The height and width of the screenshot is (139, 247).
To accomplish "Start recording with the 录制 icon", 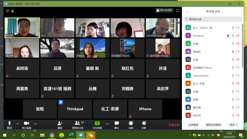I will tap(131, 123).
